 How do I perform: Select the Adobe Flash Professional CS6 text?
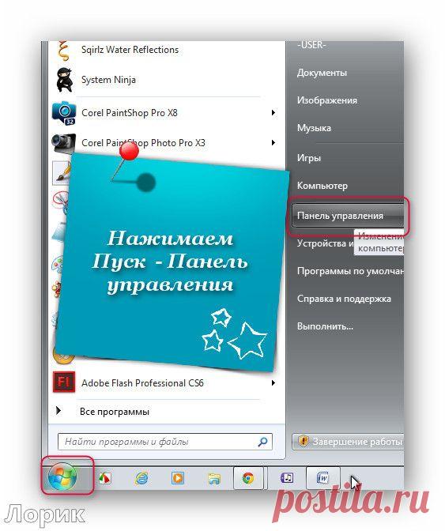[142, 383]
